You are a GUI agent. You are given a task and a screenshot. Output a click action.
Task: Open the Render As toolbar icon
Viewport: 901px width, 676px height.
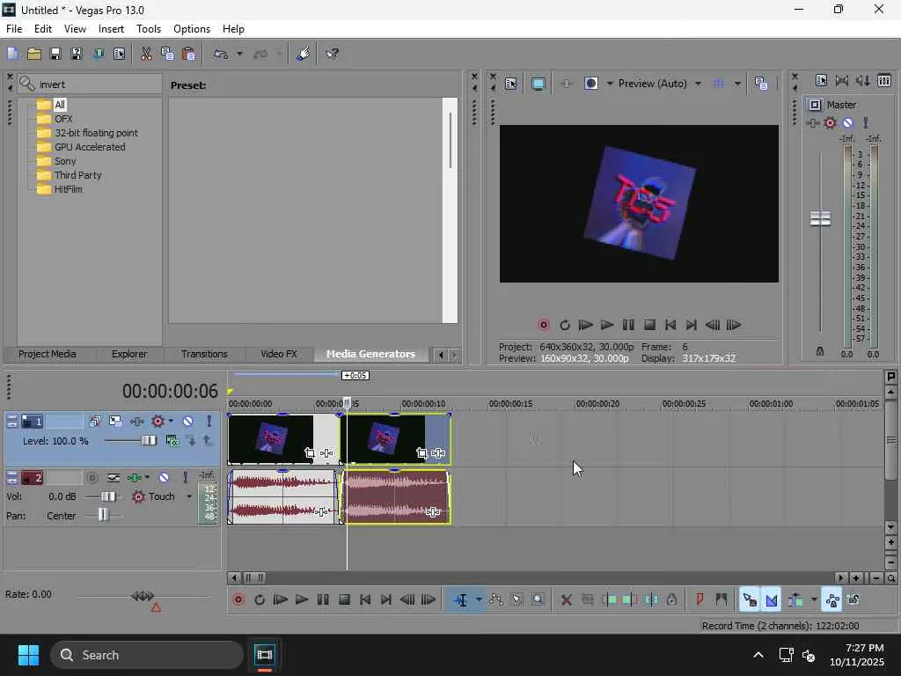(x=99, y=54)
